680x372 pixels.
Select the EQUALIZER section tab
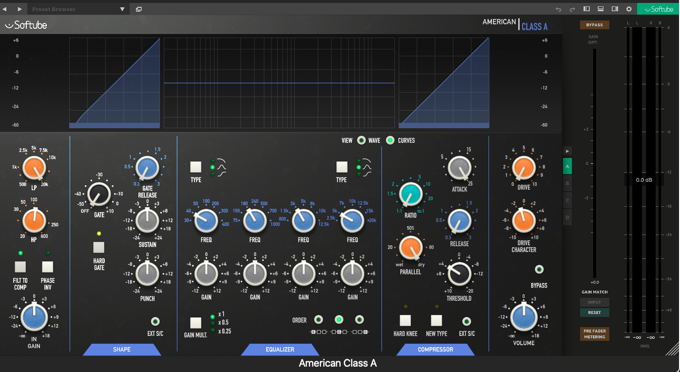(280, 350)
